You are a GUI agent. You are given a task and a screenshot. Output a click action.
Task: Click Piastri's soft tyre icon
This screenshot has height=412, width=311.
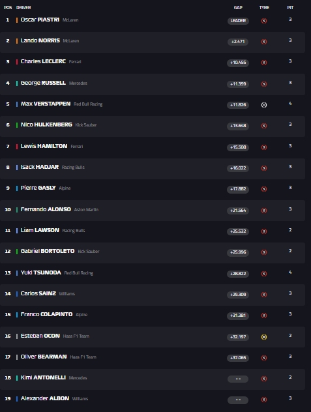264,21
